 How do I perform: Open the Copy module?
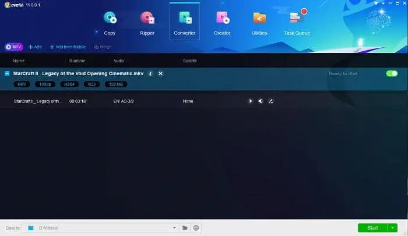(110, 23)
